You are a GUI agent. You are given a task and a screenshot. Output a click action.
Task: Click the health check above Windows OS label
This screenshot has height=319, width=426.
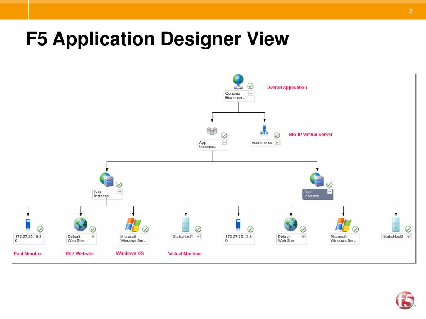click(145, 229)
